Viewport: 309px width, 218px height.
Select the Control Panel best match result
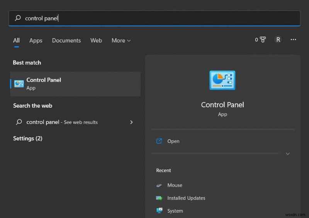[75, 84]
